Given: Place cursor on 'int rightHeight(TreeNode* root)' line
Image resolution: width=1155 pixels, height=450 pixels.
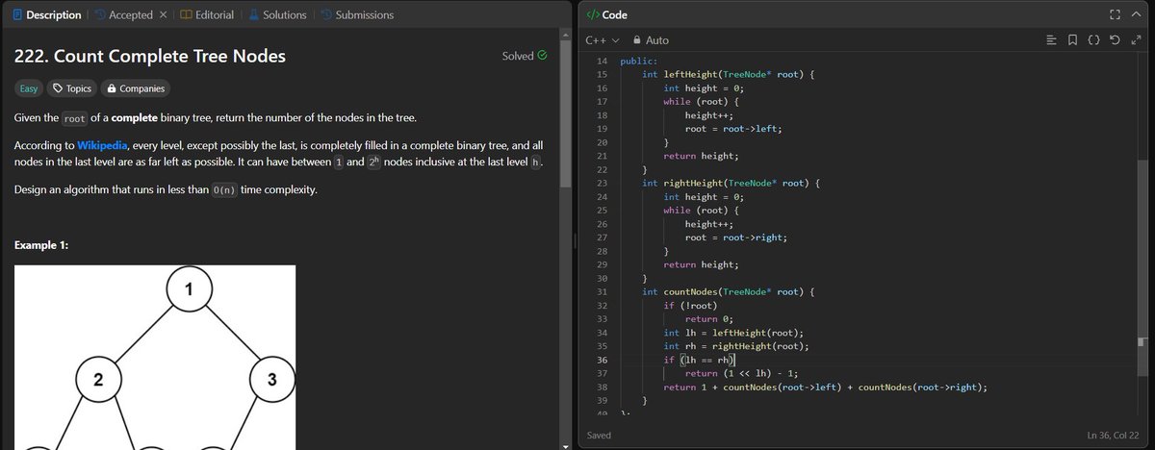Looking at the screenshot, I should coord(731,182).
